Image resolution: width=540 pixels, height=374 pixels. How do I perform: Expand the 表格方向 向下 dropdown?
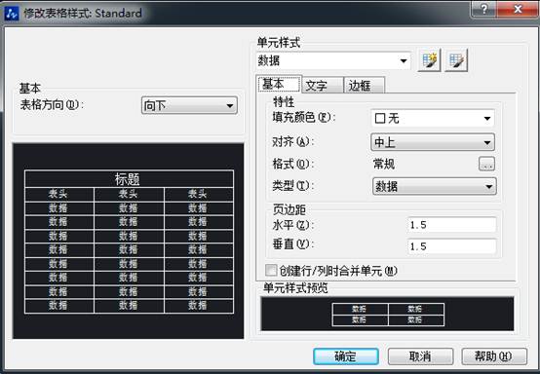tap(189, 105)
